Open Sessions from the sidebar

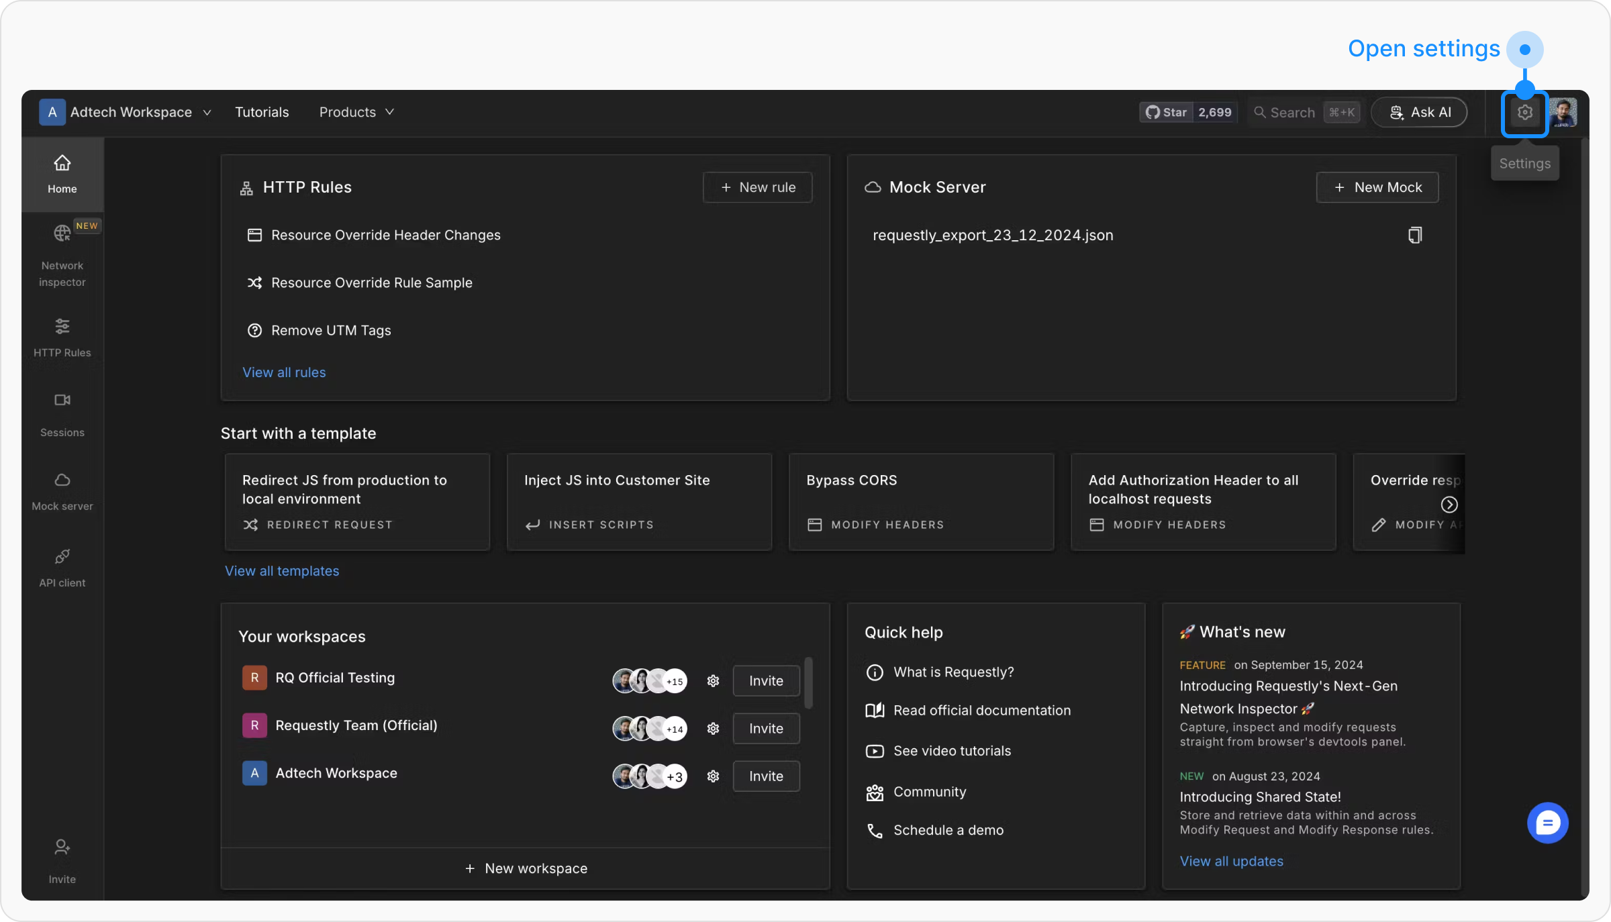(62, 414)
